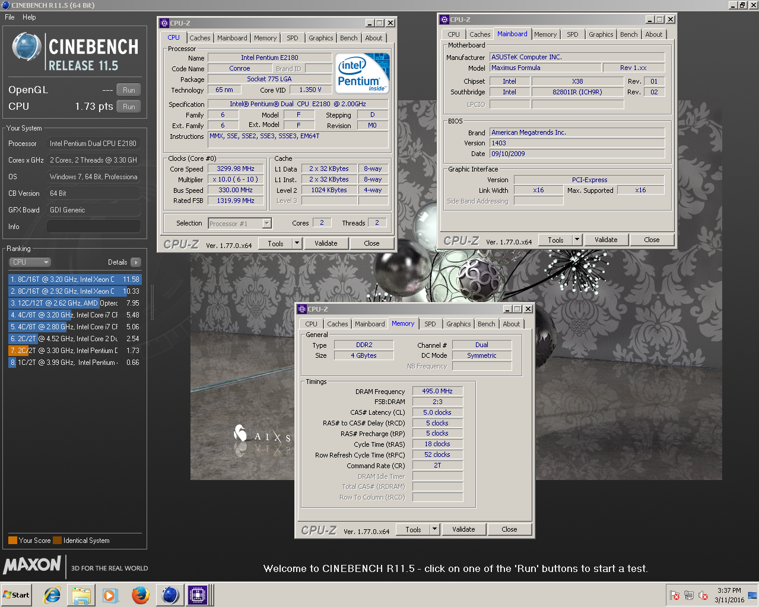Open Firefox from the taskbar
This screenshot has width=759, height=607.
[x=140, y=595]
